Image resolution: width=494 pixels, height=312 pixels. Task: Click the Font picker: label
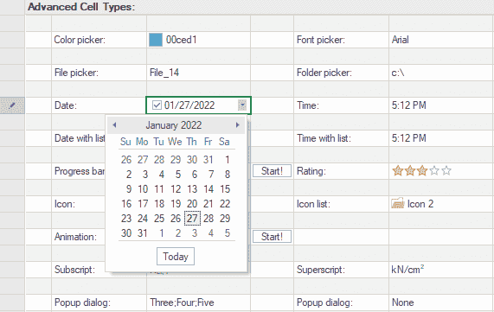[x=321, y=40]
